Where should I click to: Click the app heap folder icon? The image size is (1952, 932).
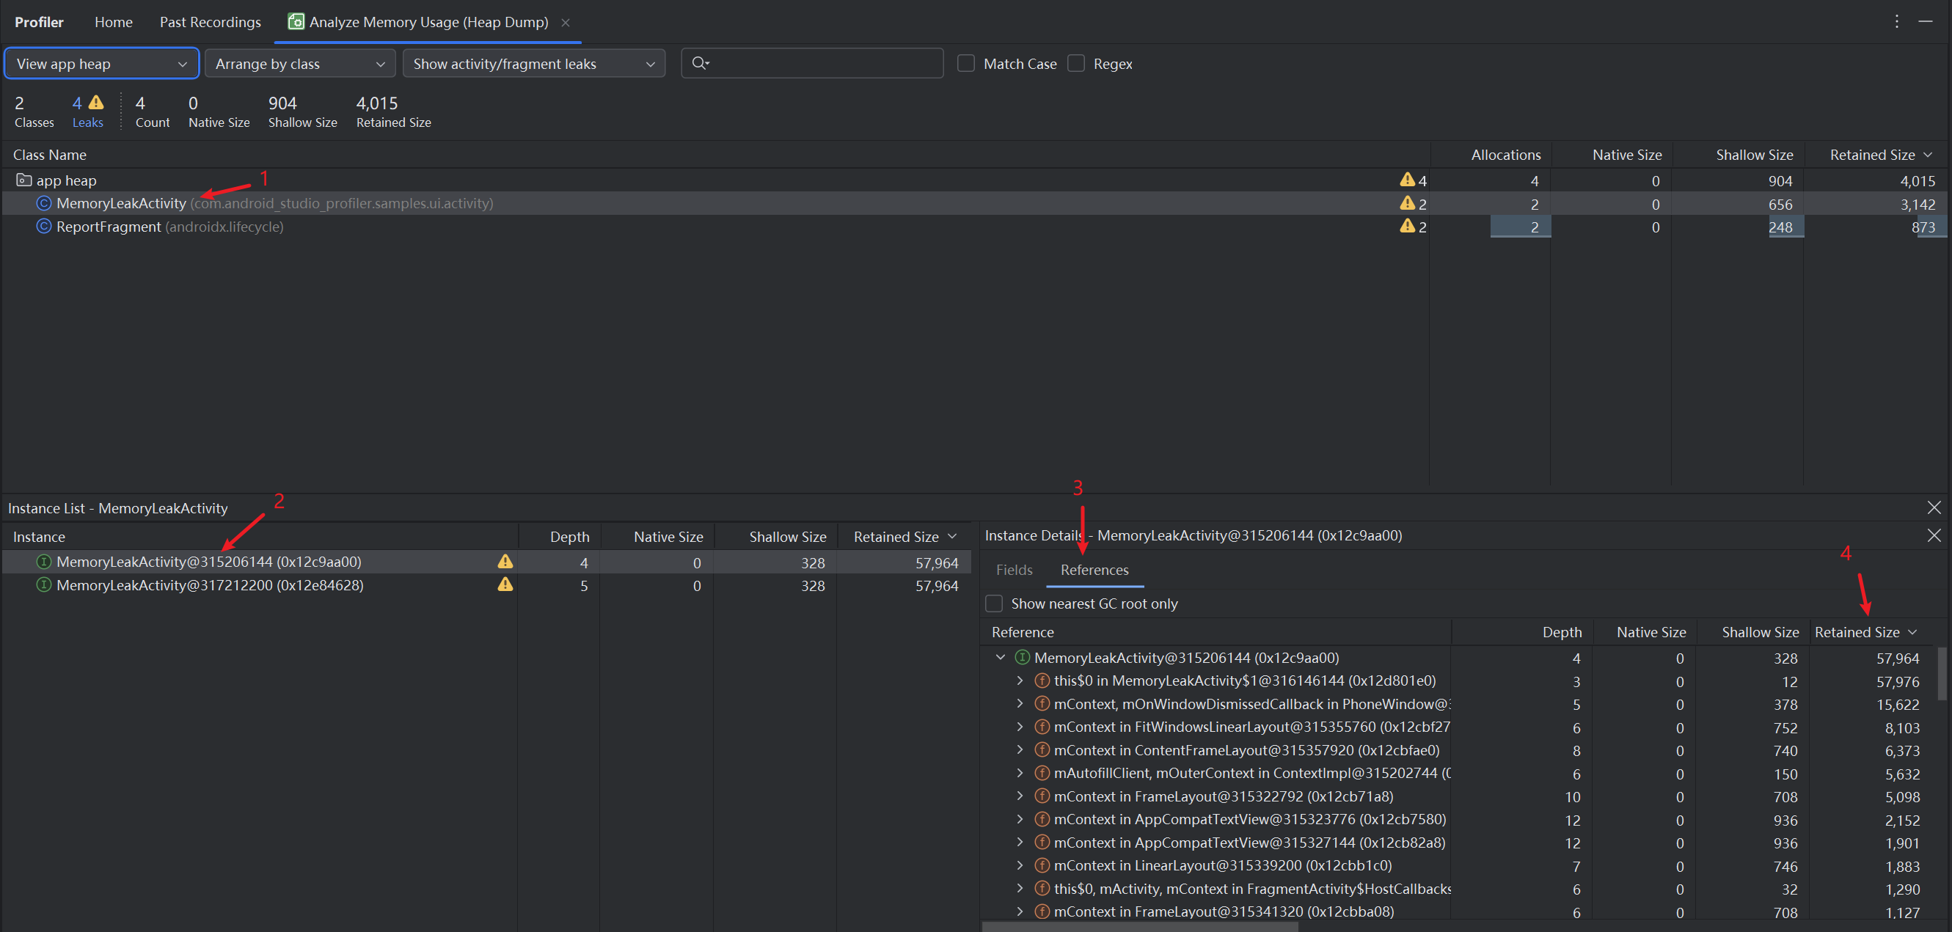pyautogui.click(x=23, y=180)
